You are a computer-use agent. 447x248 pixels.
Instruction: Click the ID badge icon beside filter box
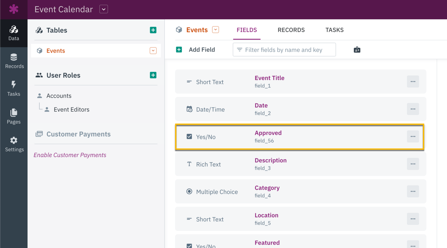pos(357,50)
